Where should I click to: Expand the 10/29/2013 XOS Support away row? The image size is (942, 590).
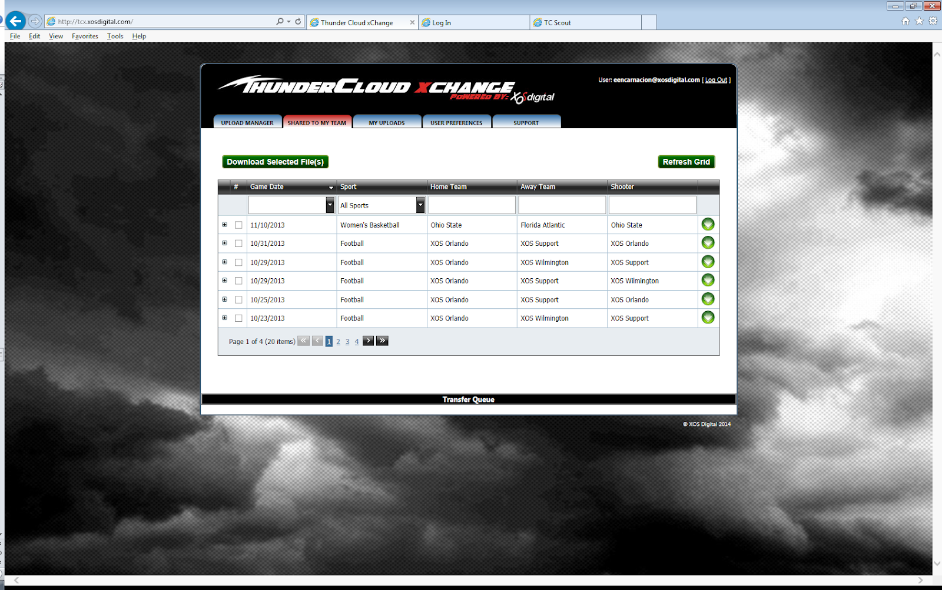(x=224, y=280)
